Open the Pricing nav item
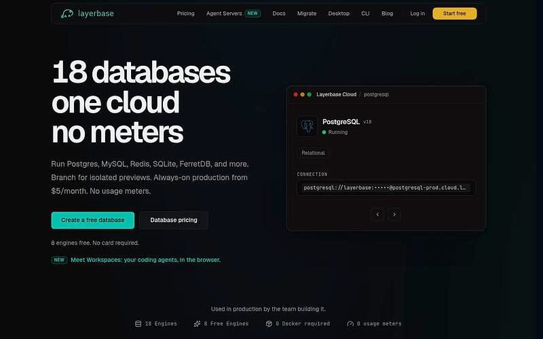 tap(185, 14)
